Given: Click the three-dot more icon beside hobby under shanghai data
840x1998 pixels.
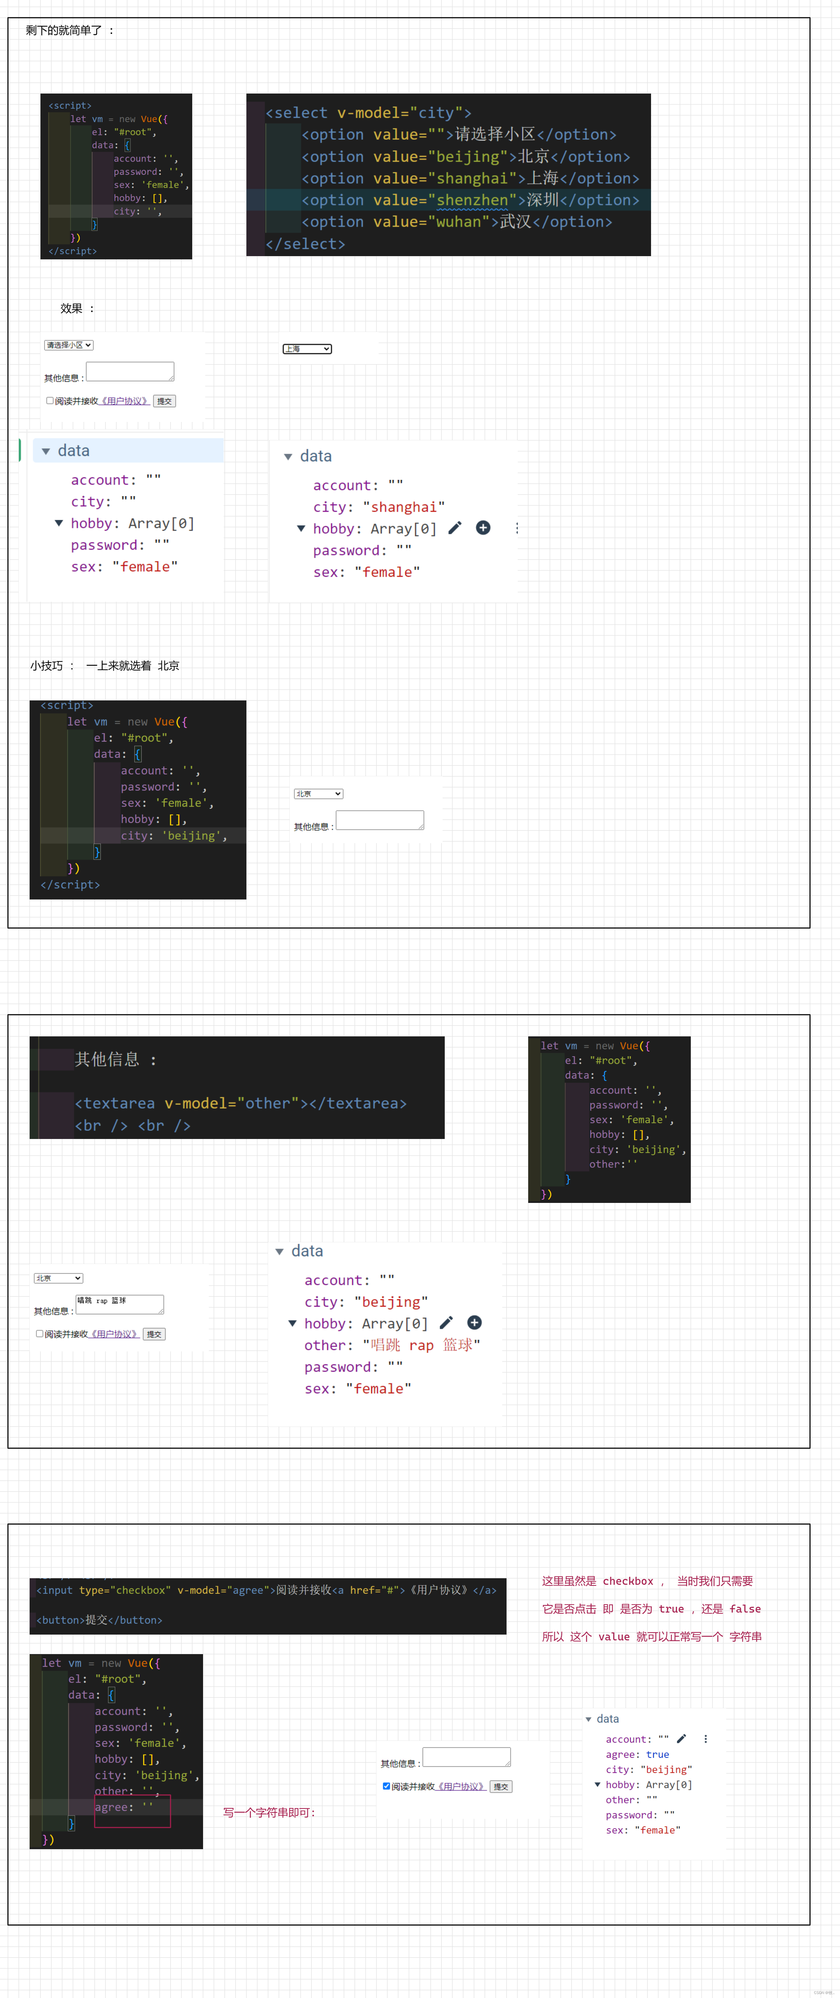Looking at the screenshot, I should [517, 528].
